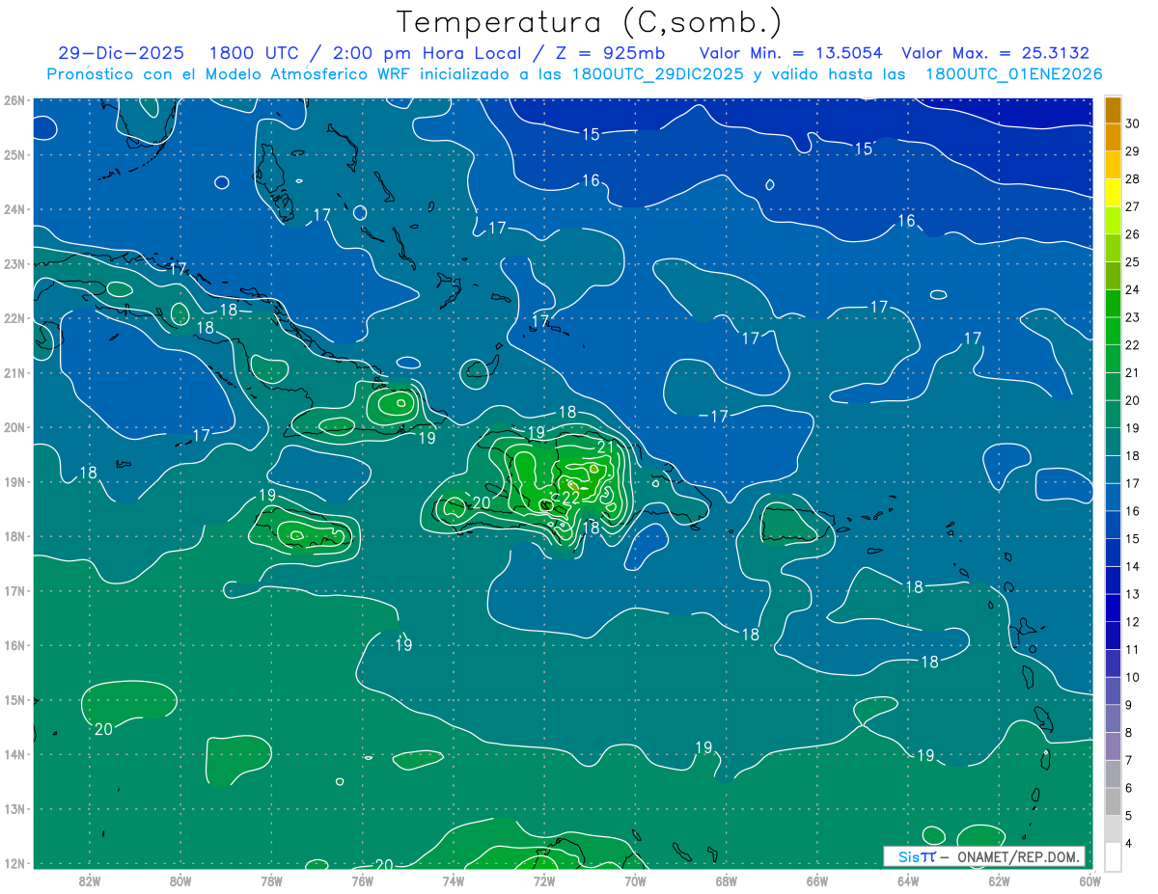Click the colorbar label '28'

[x=1133, y=179]
